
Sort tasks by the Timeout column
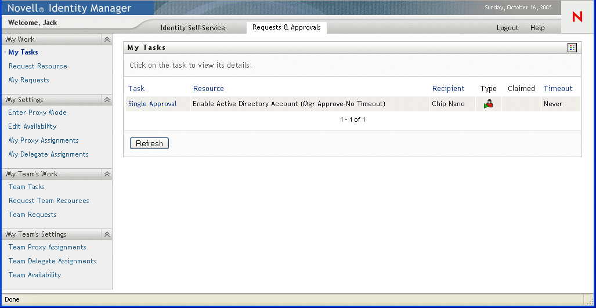click(x=558, y=89)
